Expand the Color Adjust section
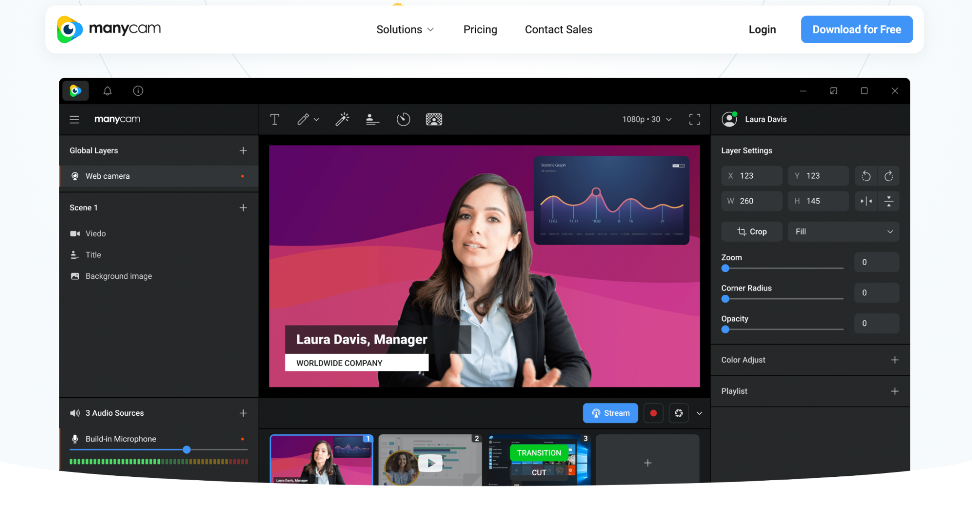Image resolution: width=972 pixels, height=524 pixels. [x=894, y=360]
